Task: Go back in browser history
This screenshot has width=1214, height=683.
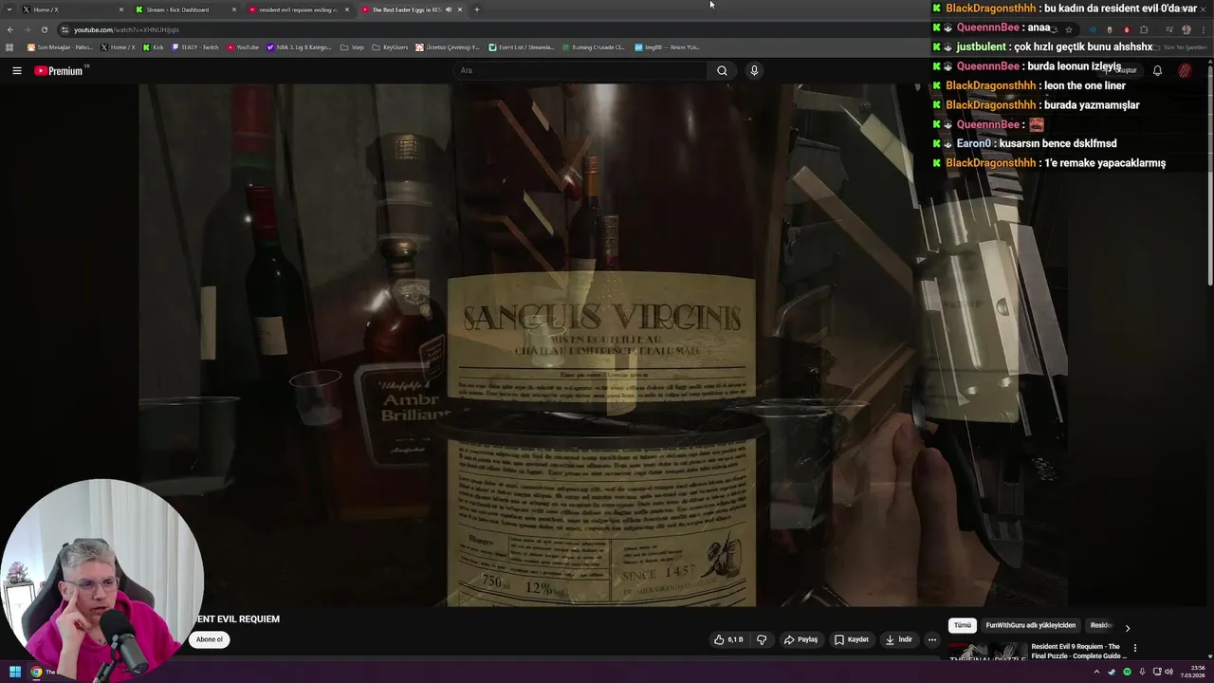Action: 10,29
